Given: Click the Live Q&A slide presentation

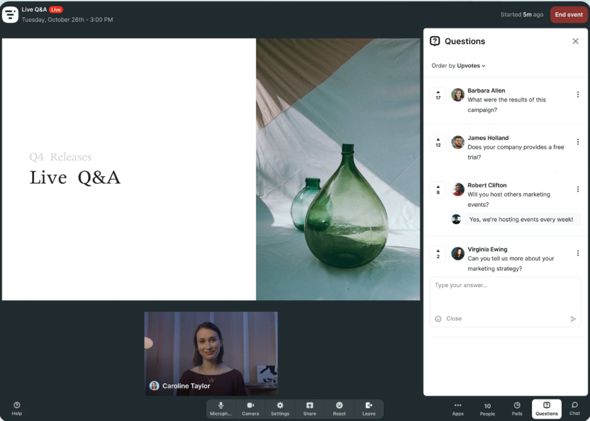Looking at the screenshot, I should 210,169.
